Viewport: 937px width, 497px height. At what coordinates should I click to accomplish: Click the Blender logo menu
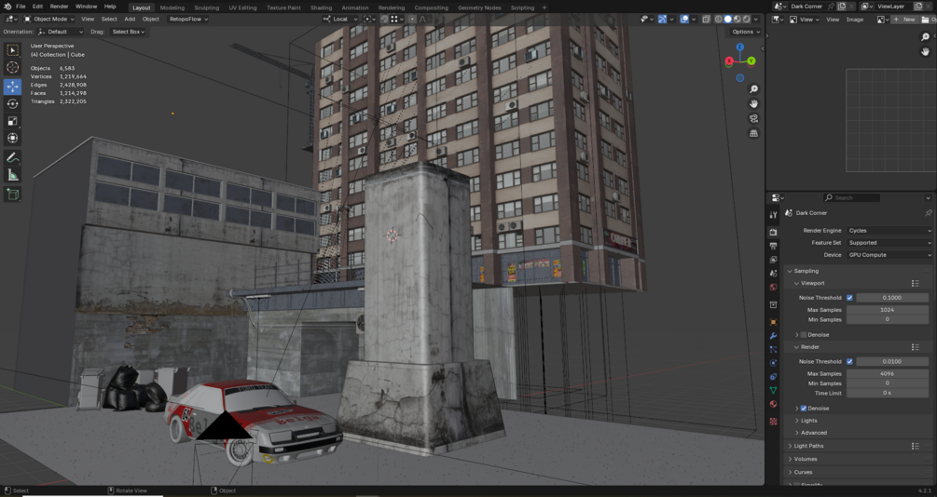(x=7, y=7)
